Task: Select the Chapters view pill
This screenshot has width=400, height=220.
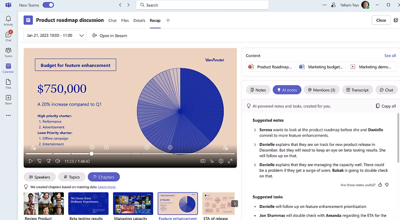Action: (x=104, y=177)
